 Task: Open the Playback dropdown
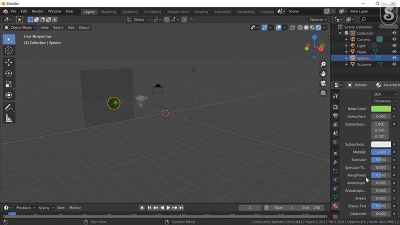coord(26,207)
